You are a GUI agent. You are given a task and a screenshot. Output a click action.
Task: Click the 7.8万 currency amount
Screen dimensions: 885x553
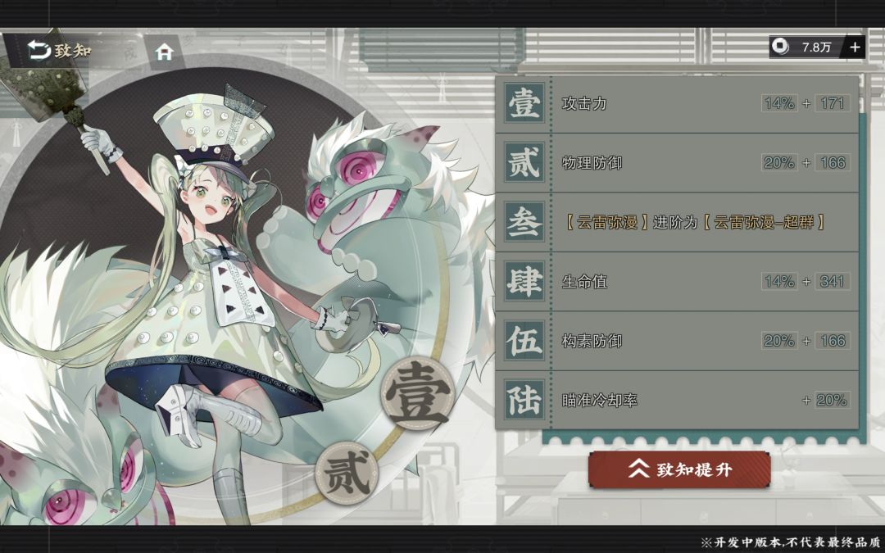click(x=817, y=48)
